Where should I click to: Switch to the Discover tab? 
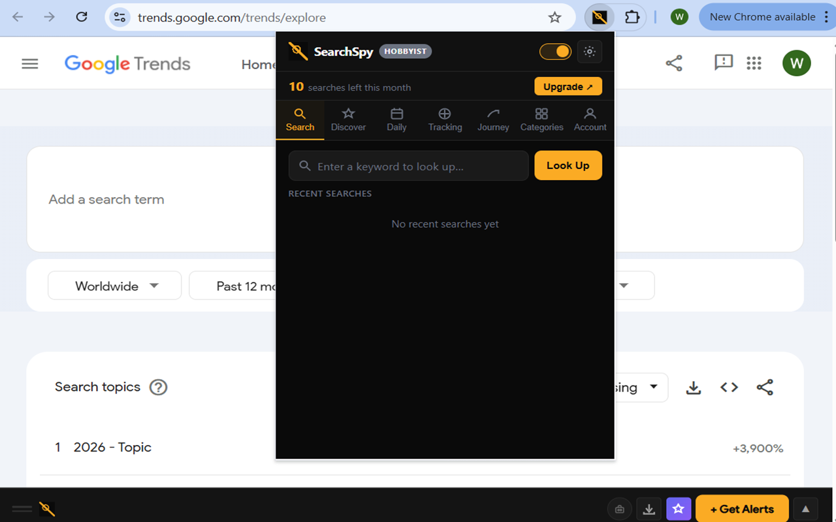(348, 120)
